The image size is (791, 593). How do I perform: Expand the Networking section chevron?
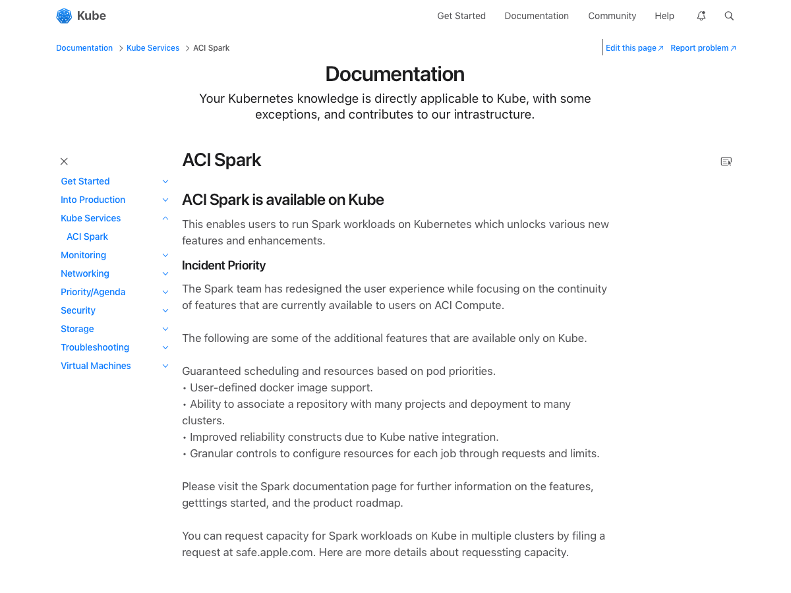pos(165,273)
